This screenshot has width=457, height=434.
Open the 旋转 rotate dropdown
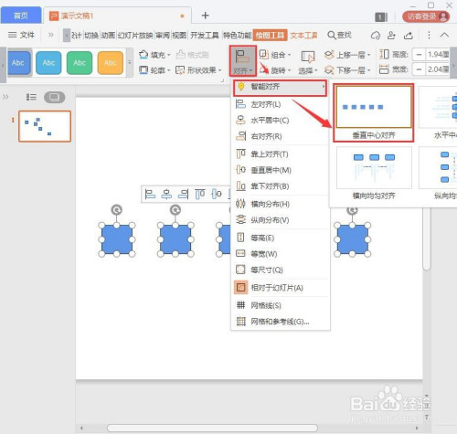pyautogui.click(x=275, y=70)
